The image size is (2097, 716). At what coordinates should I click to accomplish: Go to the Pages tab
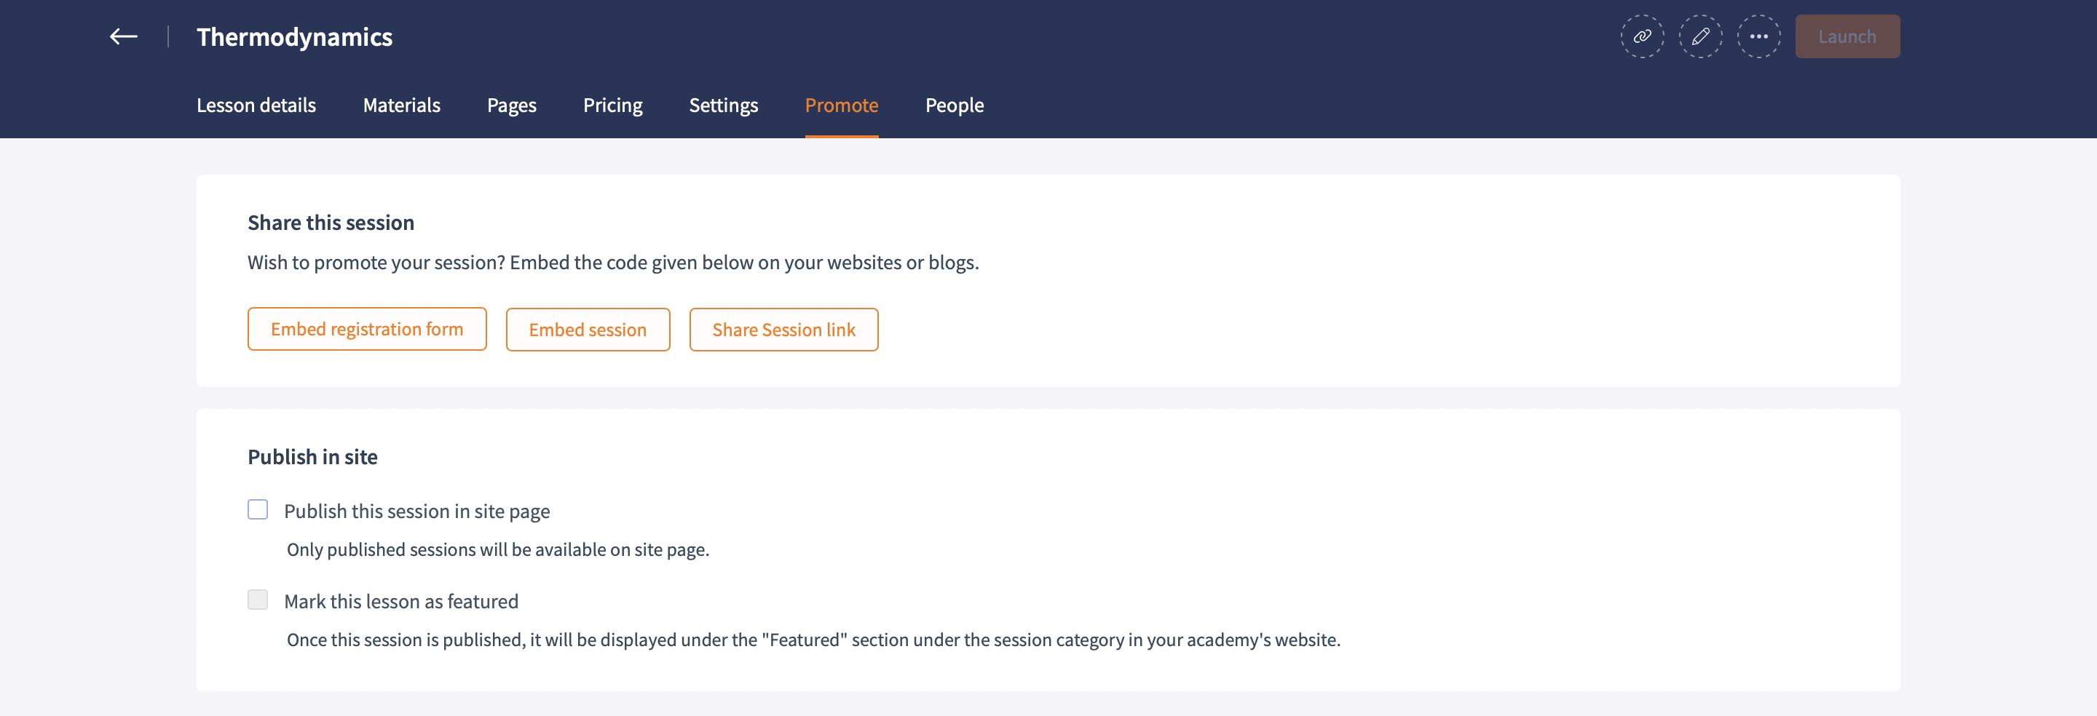point(511,105)
